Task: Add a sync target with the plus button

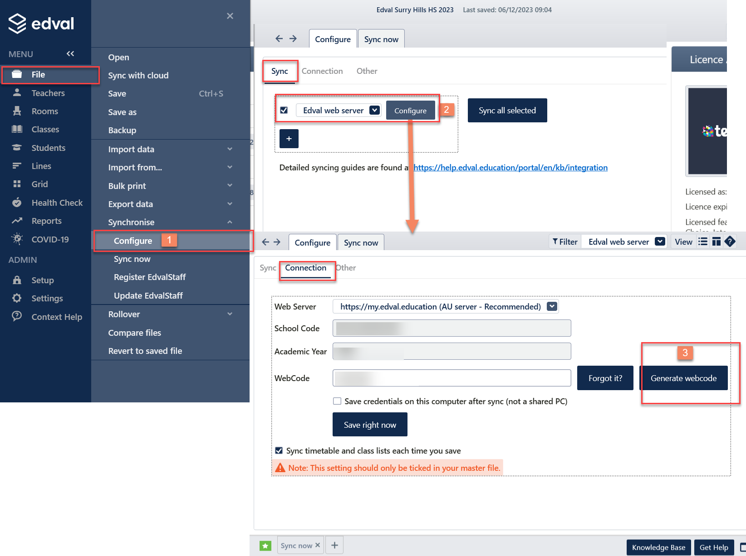Action: 289,139
